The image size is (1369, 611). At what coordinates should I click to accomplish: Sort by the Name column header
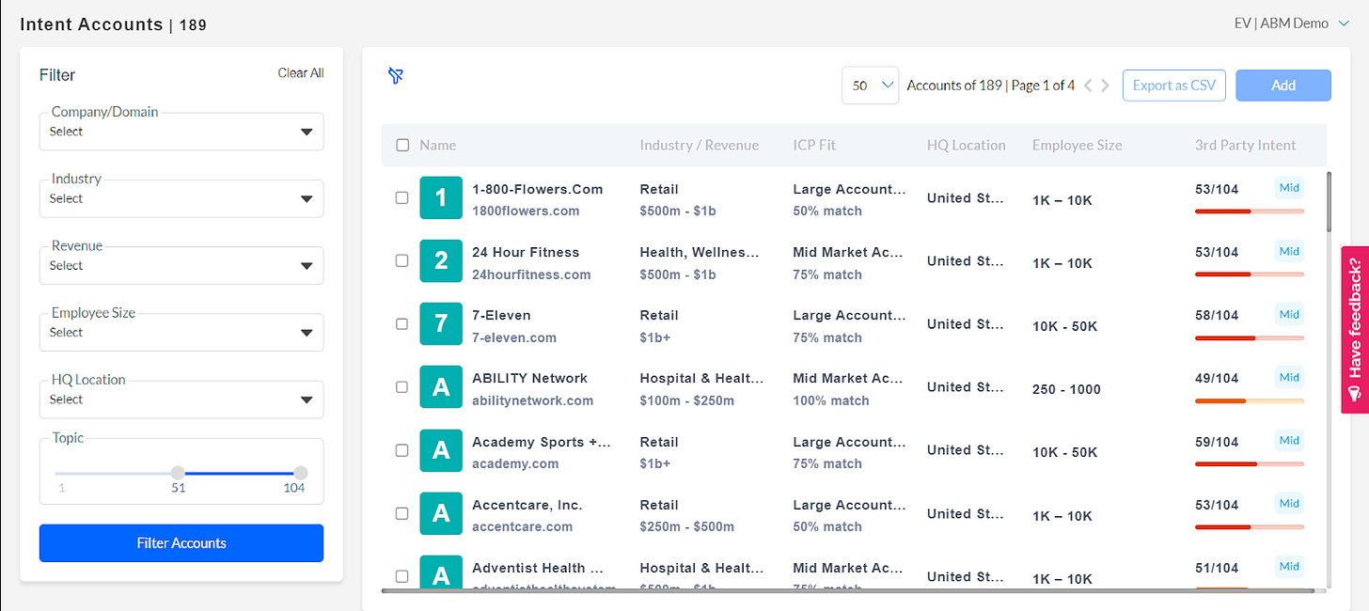(438, 145)
